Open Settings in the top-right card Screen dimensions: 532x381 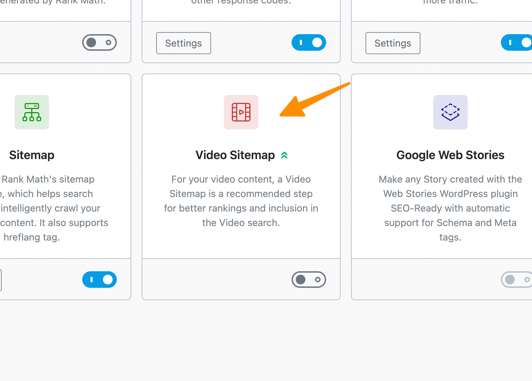393,43
